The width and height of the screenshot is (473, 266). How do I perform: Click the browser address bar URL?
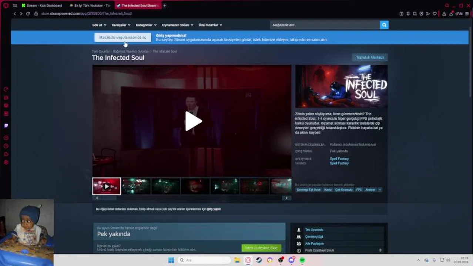[86, 14]
